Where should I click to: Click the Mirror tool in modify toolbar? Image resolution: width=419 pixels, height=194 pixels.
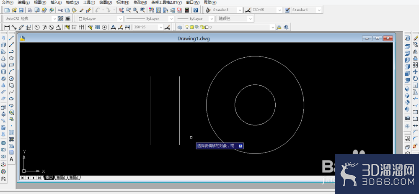(415, 51)
